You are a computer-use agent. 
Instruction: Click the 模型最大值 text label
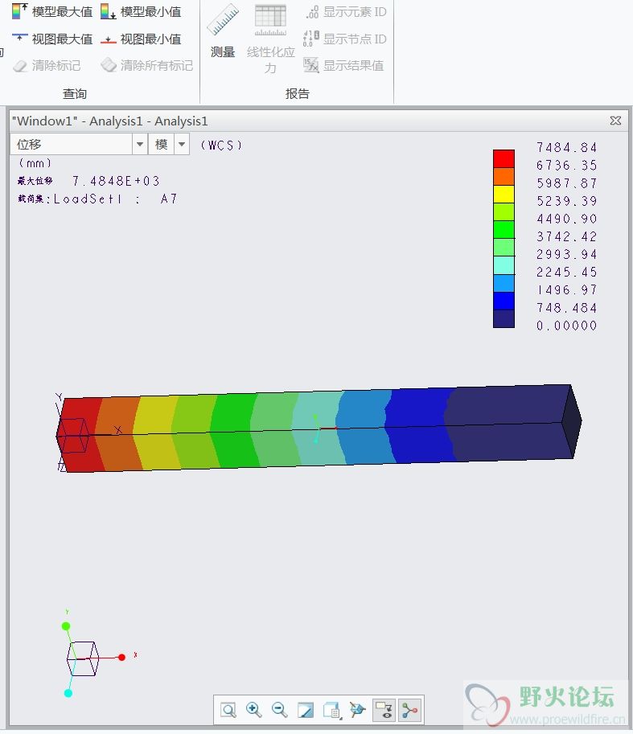pos(62,12)
